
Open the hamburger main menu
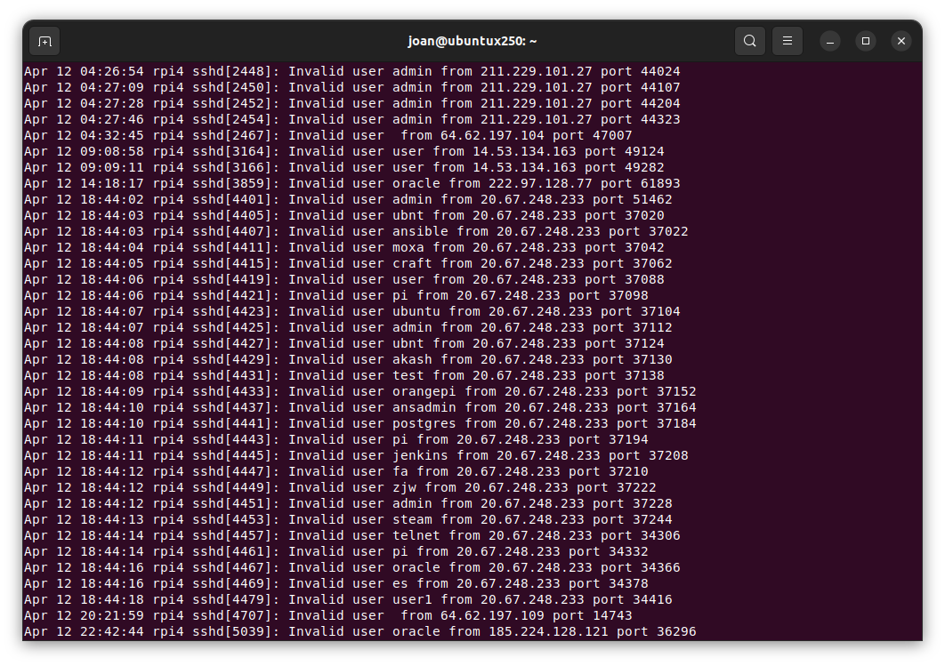[787, 41]
